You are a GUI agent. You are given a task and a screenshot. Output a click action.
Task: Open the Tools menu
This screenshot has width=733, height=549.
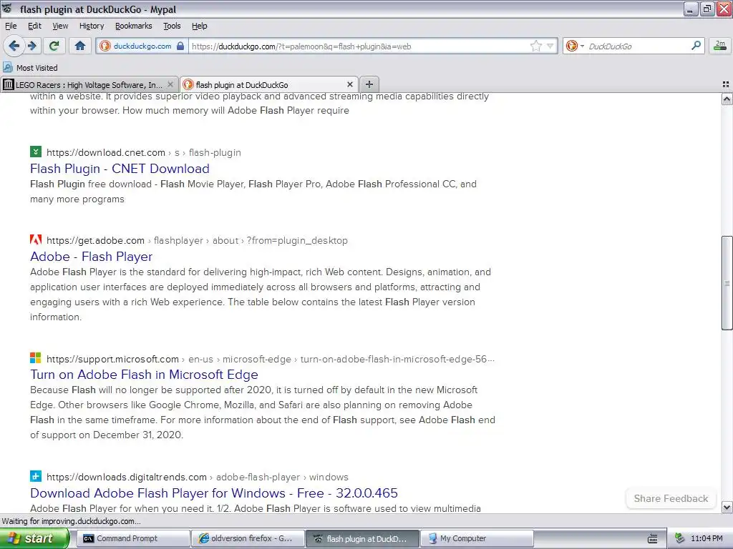point(172,26)
